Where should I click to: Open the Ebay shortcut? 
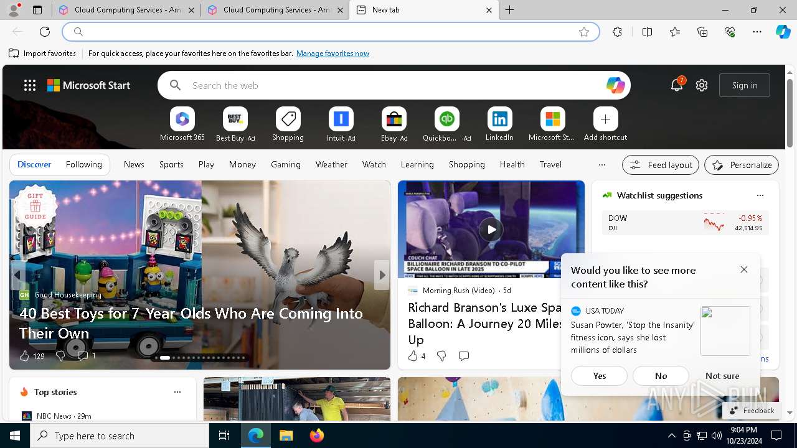click(394, 124)
